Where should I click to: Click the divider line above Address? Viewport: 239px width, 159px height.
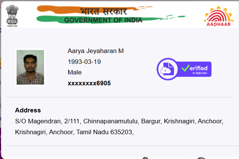pos(120,97)
